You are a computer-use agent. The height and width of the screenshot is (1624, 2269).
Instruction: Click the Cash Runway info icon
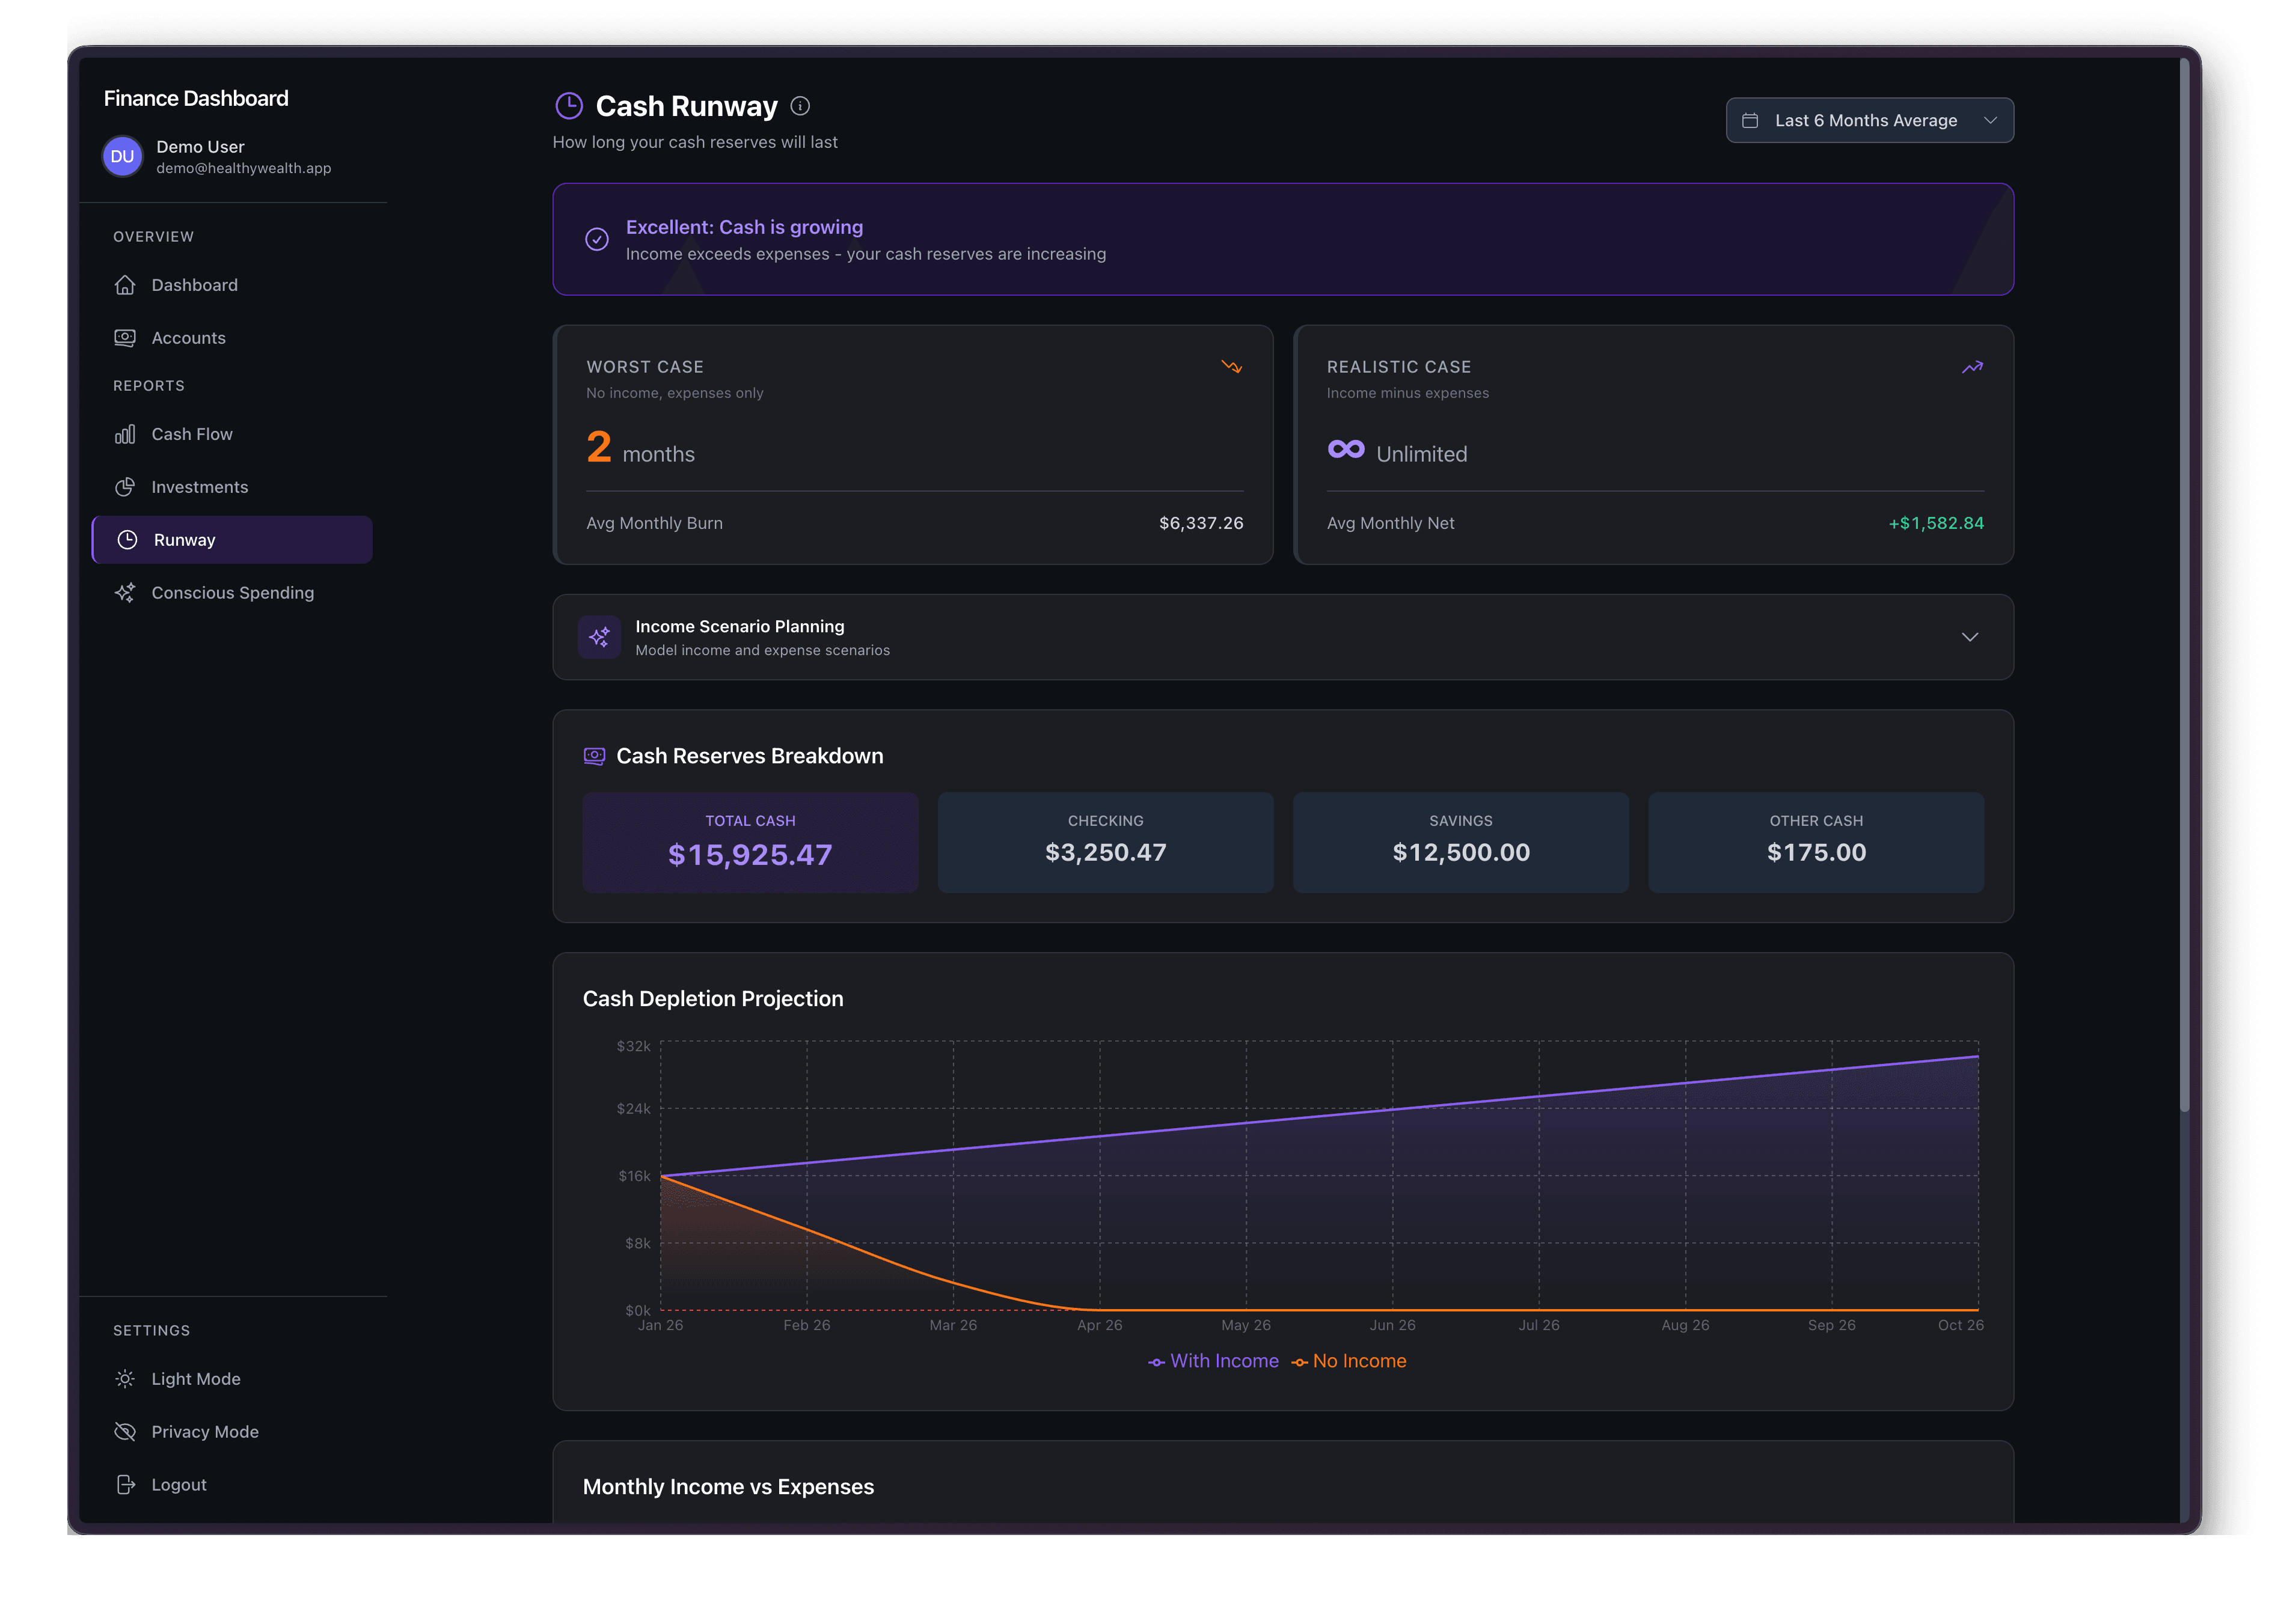(x=799, y=106)
